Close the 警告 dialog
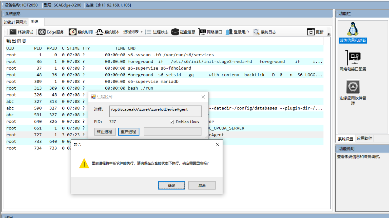389x218 pixels. click(x=217, y=144)
